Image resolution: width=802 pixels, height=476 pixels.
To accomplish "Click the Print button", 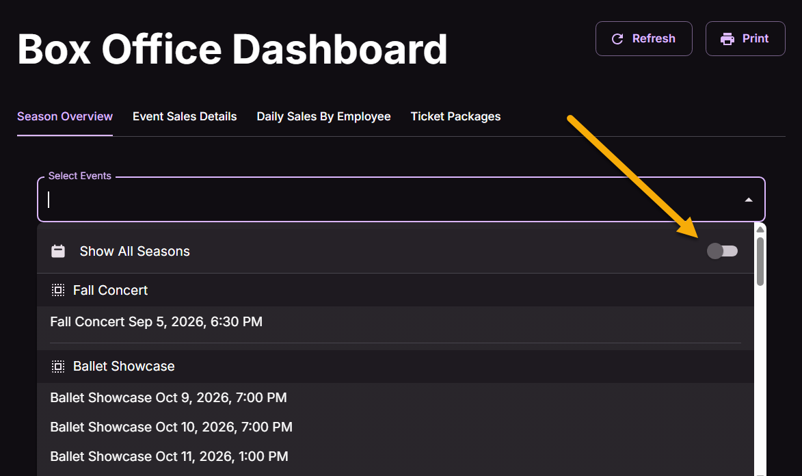I will [745, 39].
